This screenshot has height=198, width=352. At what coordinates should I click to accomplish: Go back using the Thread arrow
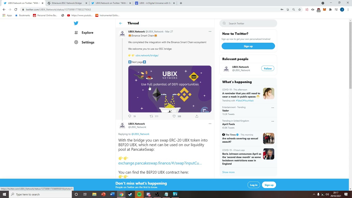(120, 23)
